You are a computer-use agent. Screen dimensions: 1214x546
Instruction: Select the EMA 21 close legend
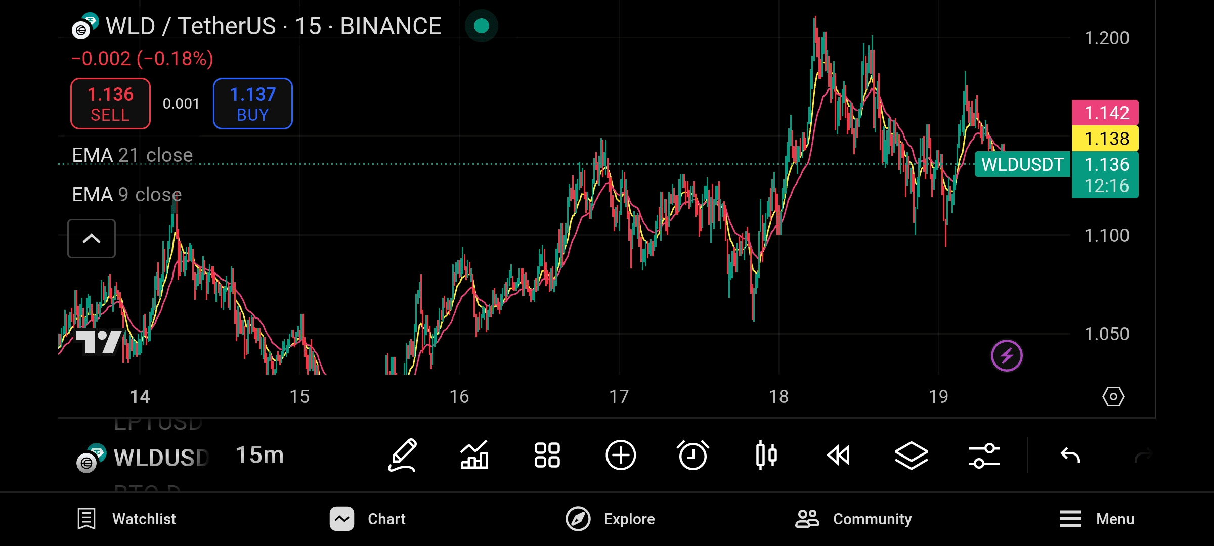133,155
